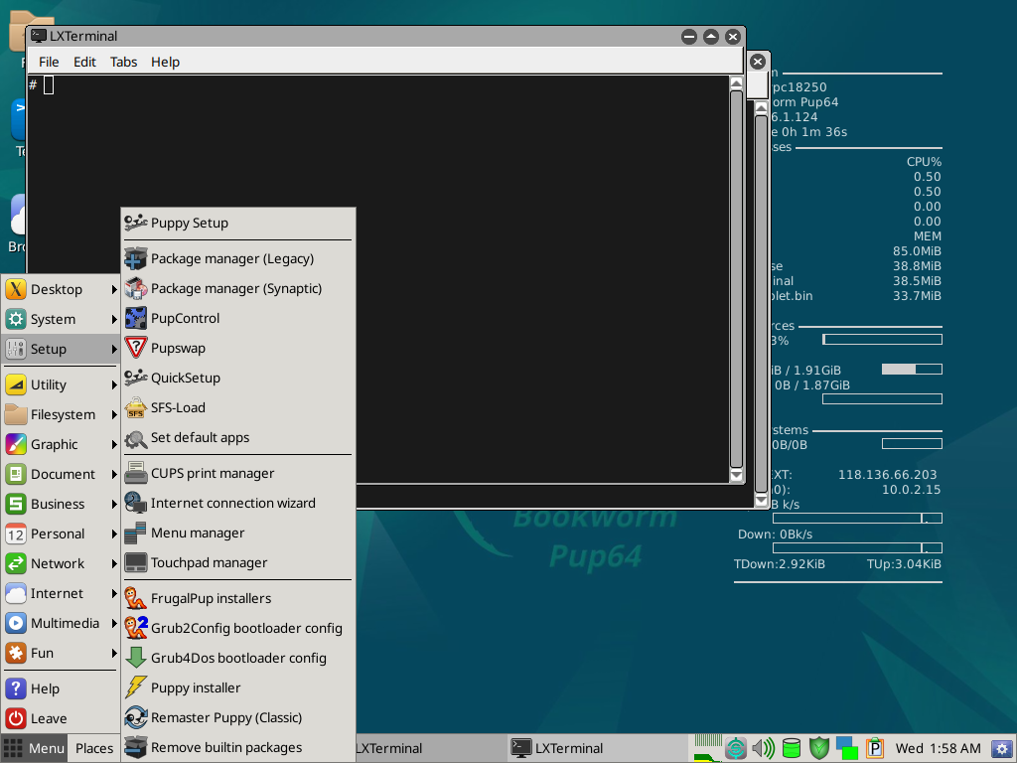Launch Puppy installer
The width and height of the screenshot is (1017, 763).
point(238,687)
